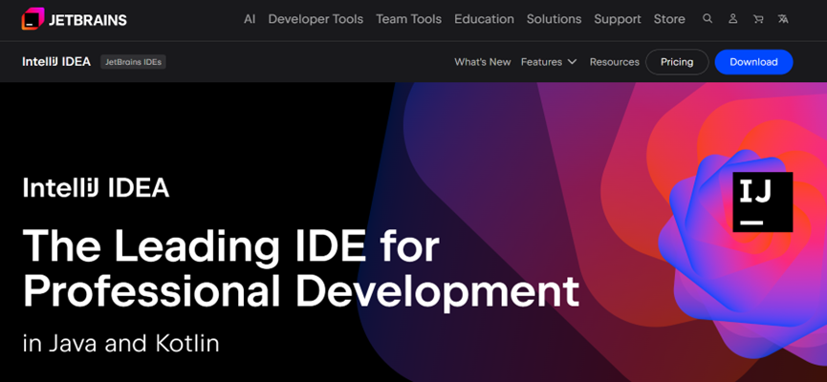Viewport: 827px width, 382px height.
Task: Open the Resources link
Action: [615, 62]
